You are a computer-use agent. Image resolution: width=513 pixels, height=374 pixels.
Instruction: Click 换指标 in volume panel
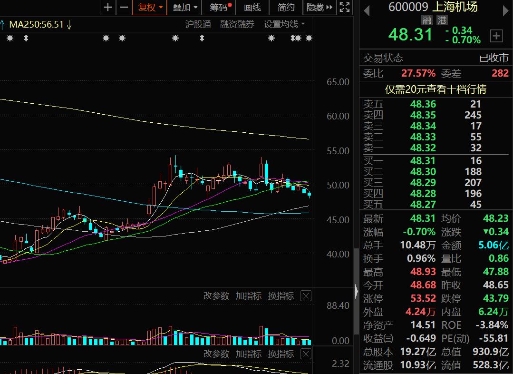(281, 296)
